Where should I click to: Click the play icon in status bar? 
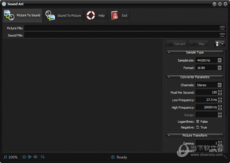(x=30, y=157)
